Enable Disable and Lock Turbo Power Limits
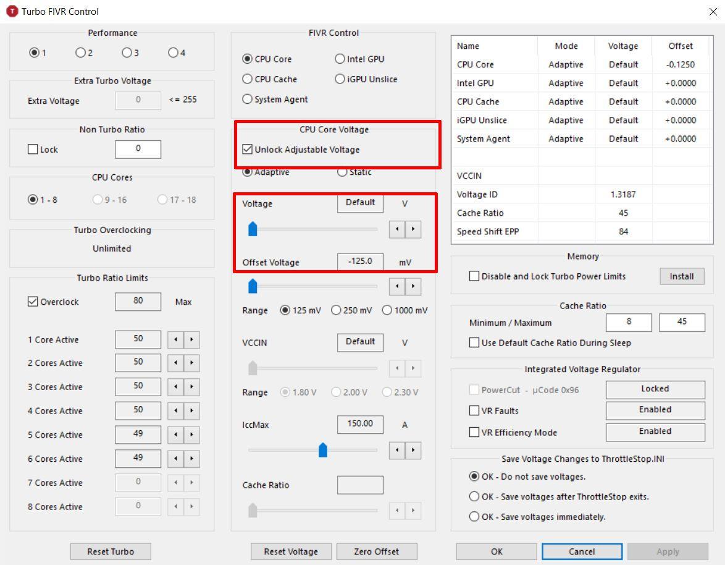 click(x=474, y=276)
